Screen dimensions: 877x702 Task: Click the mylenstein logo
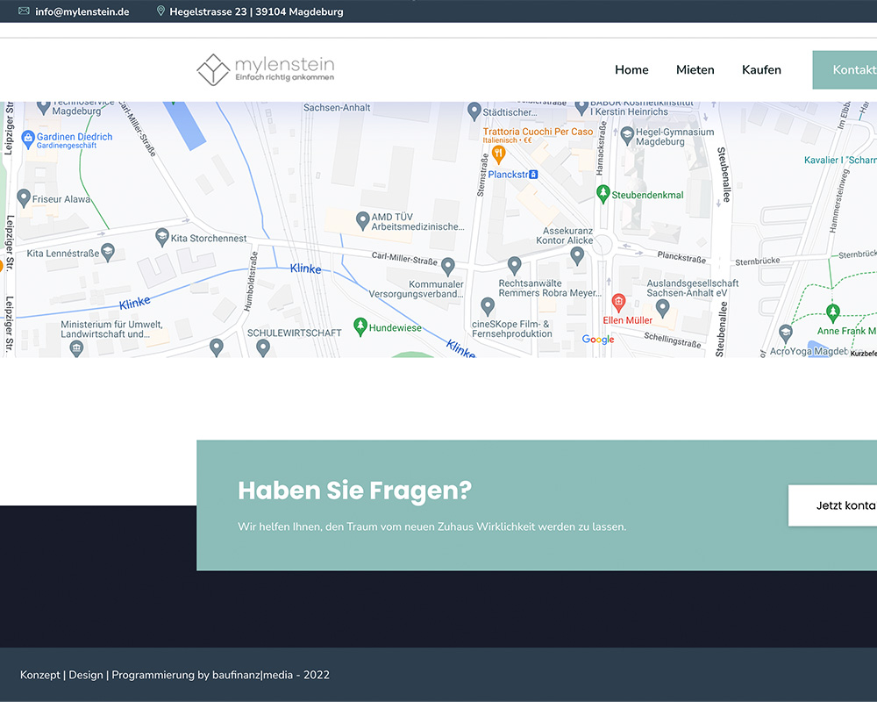click(x=266, y=70)
